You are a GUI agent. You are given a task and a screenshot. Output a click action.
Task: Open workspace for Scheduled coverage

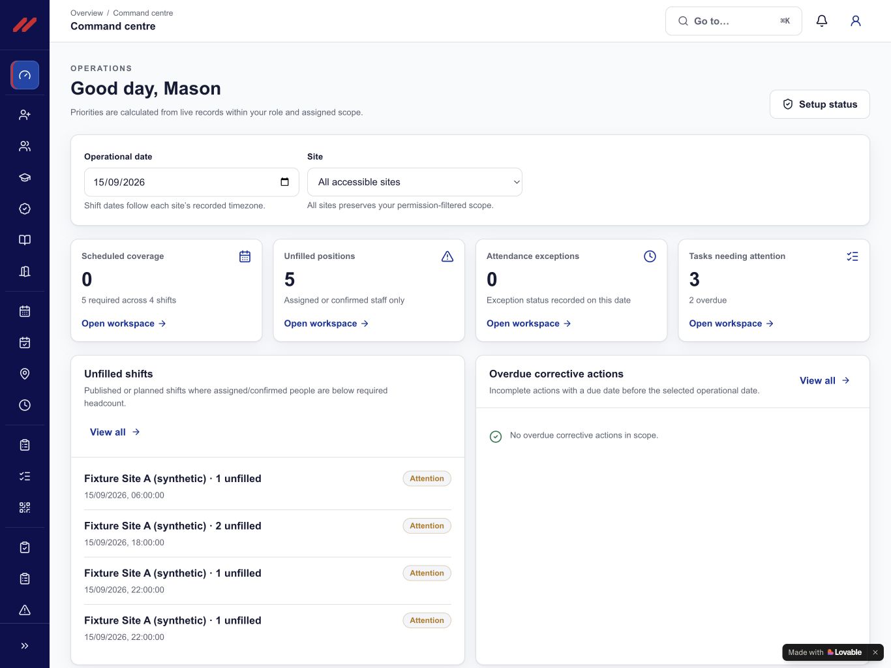point(124,324)
